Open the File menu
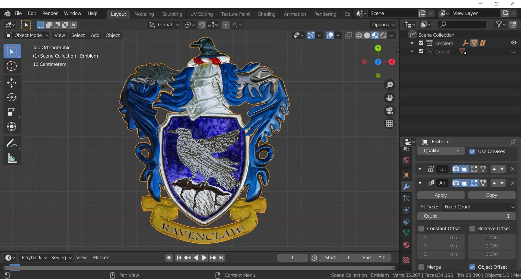The width and height of the screenshot is (521, 279). [x=18, y=13]
